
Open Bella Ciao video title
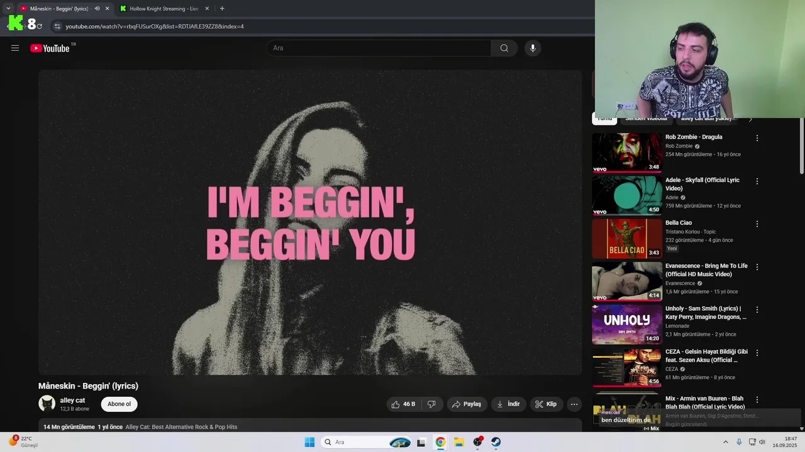(x=679, y=223)
